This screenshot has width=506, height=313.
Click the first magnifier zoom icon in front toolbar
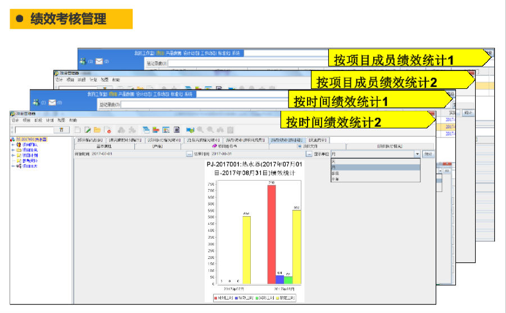(200, 130)
